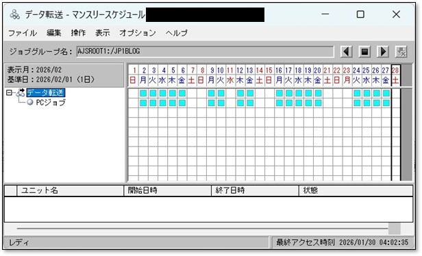This screenshot has height=256, width=422.
Task: Click the day 28 (土) date header
Action: pyautogui.click(x=396, y=75)
